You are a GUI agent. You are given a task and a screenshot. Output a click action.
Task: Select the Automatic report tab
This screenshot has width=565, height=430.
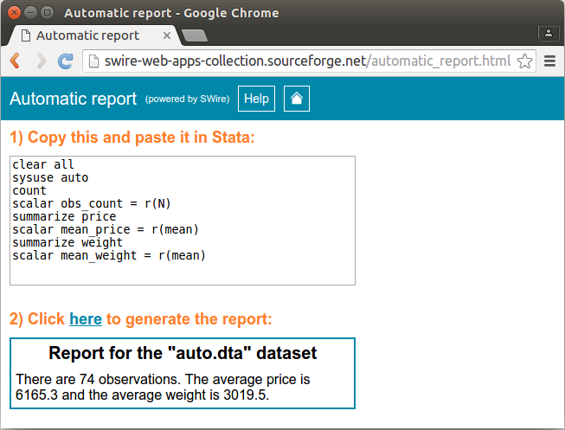87,35
